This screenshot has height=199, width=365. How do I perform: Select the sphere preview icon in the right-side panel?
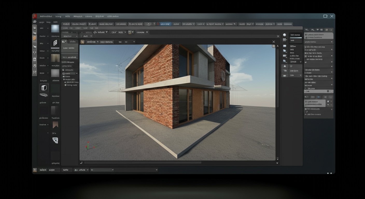pos(284,35)
